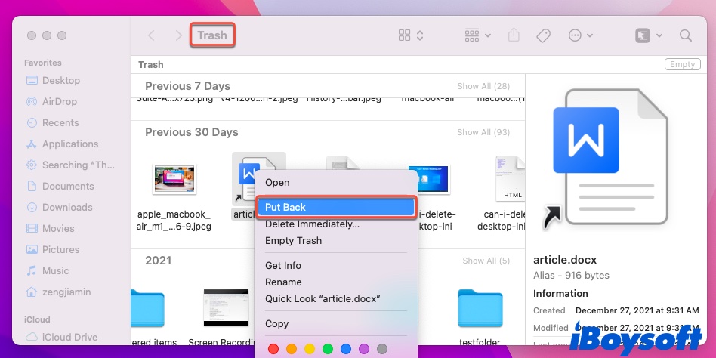The height and width of the screenshot is (358, 716).
Task: Click the Finder back arrow
Action: pyautogui.click(x=152, y=35)
